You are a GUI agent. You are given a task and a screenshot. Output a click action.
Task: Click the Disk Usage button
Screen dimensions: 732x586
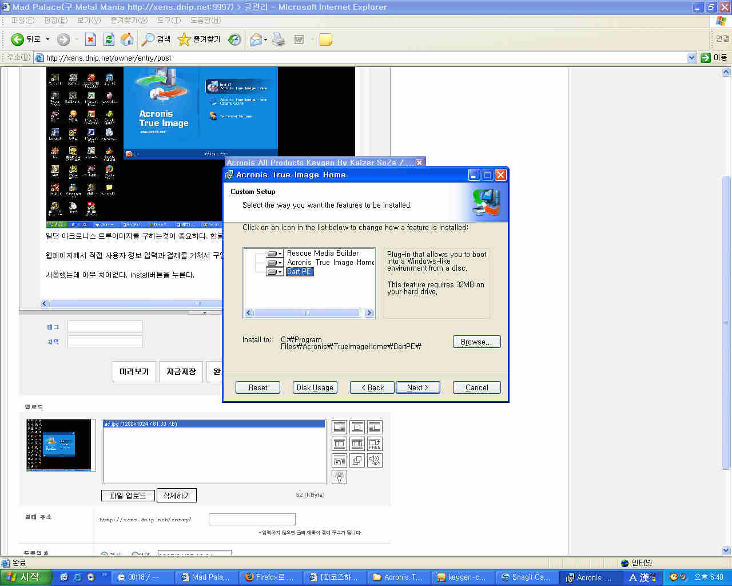pos(315,387)
